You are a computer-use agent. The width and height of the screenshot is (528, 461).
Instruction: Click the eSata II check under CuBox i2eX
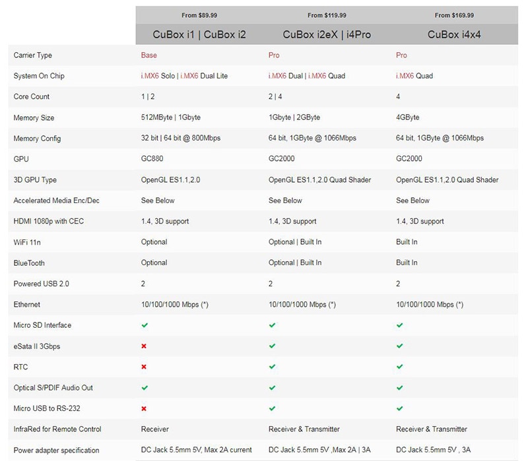272,346
